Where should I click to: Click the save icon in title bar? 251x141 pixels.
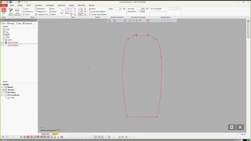pyautogui.click(x=11, y=2)
